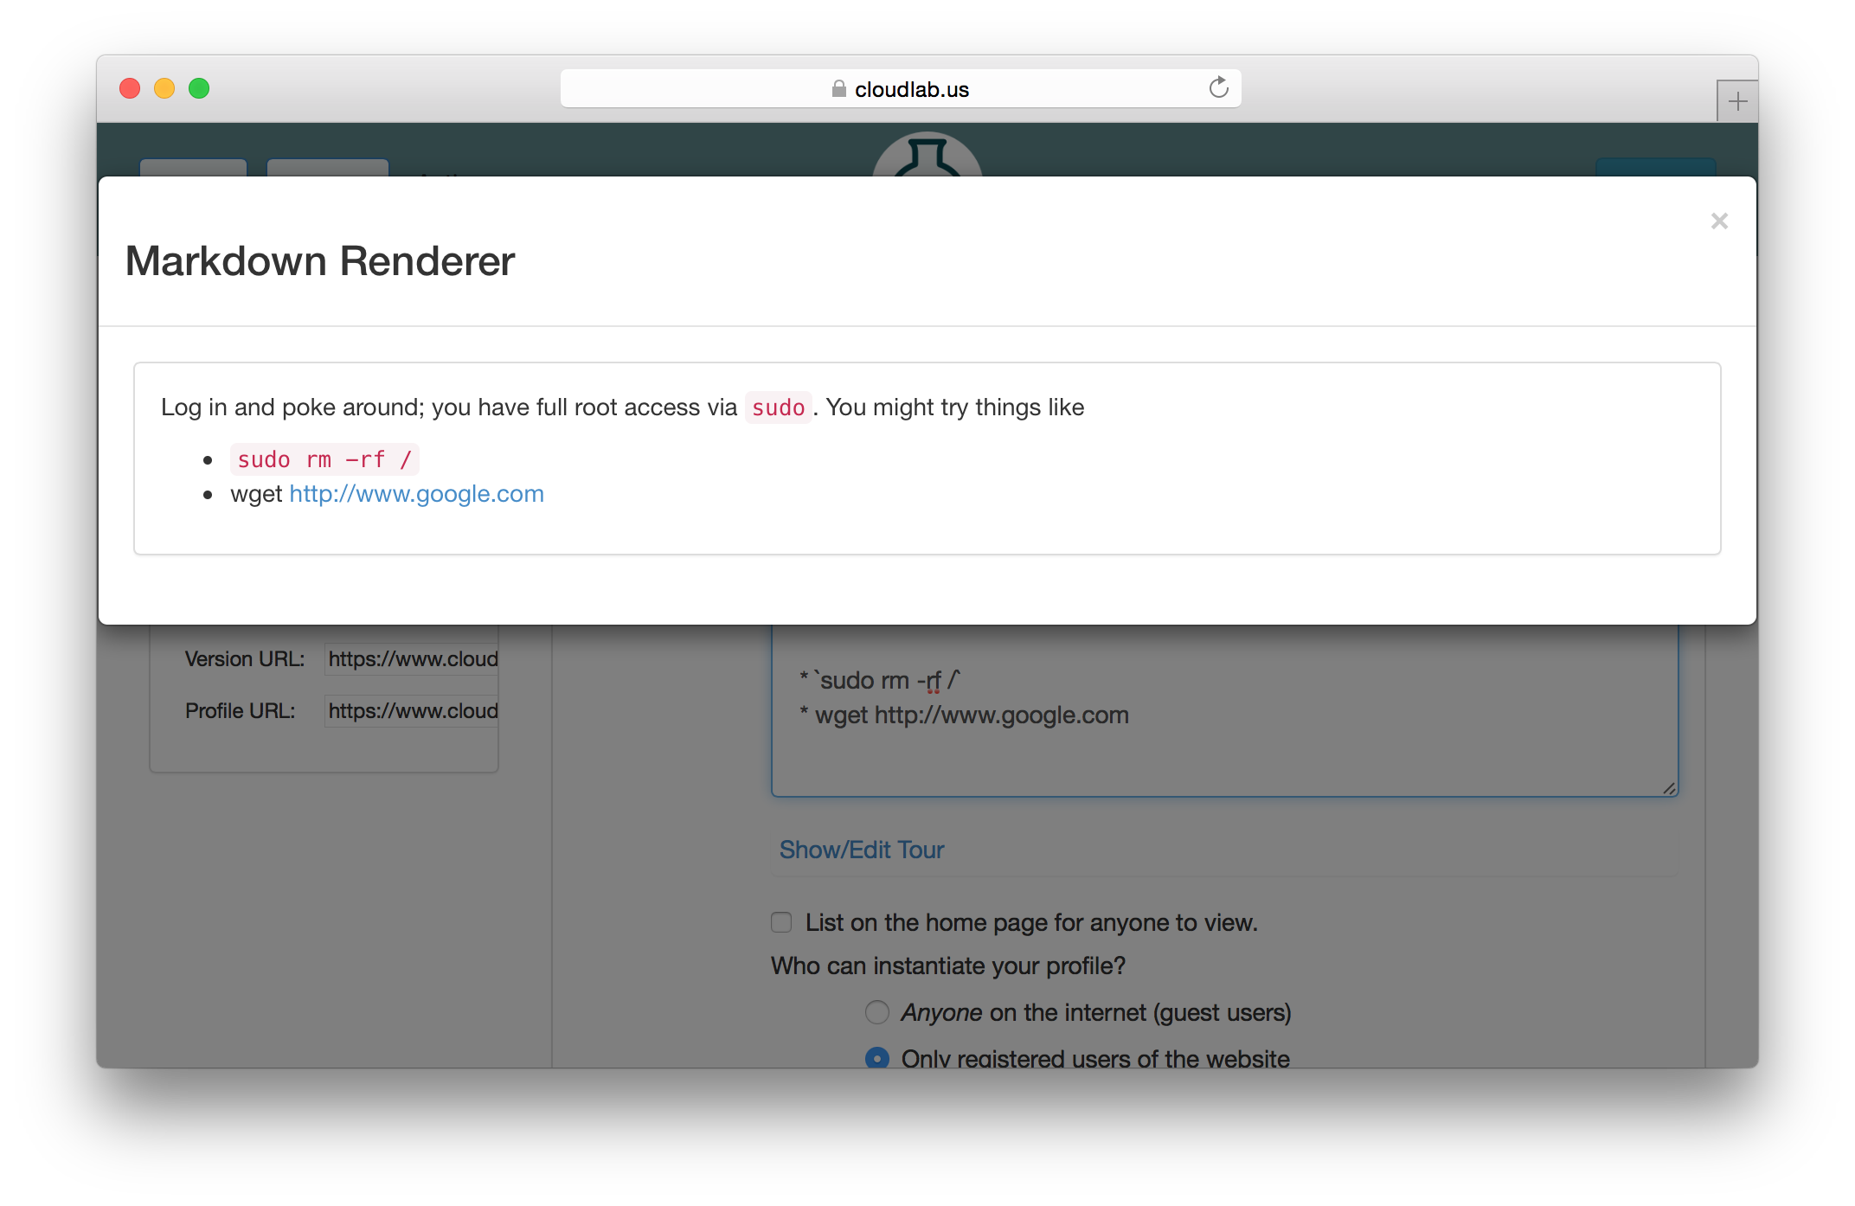This screenshot has width=1855, height=1206.
Task: Click the yellow minimize window button
Action: (x=164, y=88)
